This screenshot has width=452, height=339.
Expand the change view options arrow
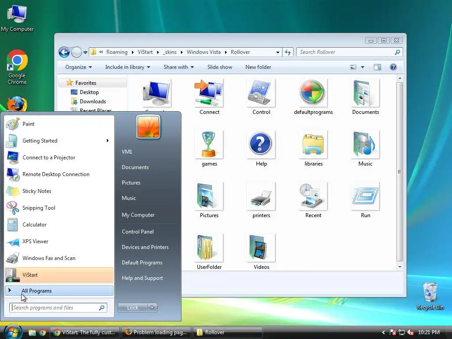(x=363, y=67)
